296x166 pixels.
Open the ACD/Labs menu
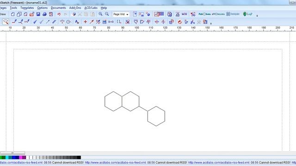[91, 8]
